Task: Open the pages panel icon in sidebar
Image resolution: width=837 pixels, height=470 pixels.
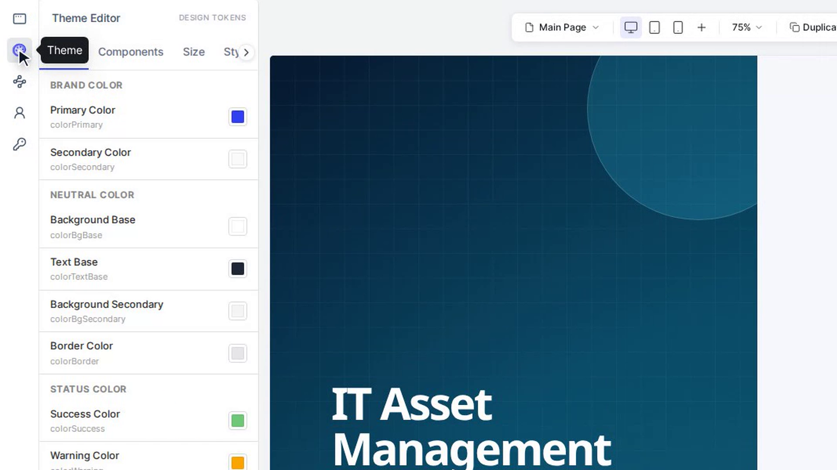Action: 19,19
